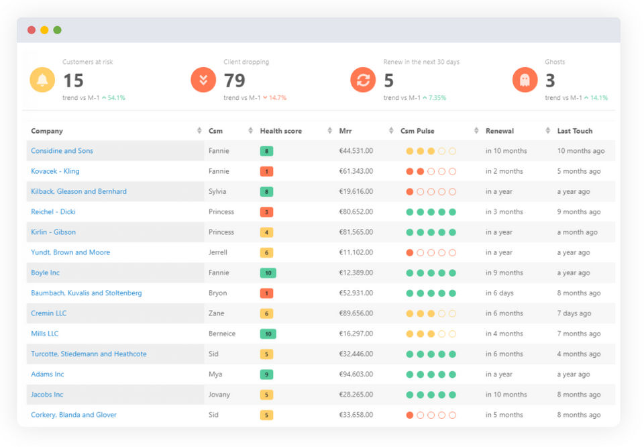
Task: Click the yellow health score badge for Kirlin - Gibson
Action: [266, 232]
